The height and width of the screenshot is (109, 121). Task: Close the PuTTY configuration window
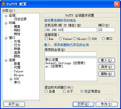(117, 4)
